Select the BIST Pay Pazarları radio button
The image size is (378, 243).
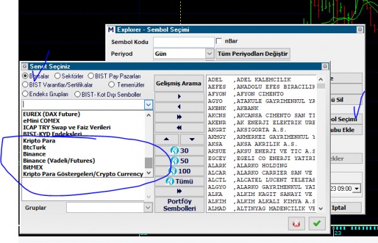[x=91, y=76]
